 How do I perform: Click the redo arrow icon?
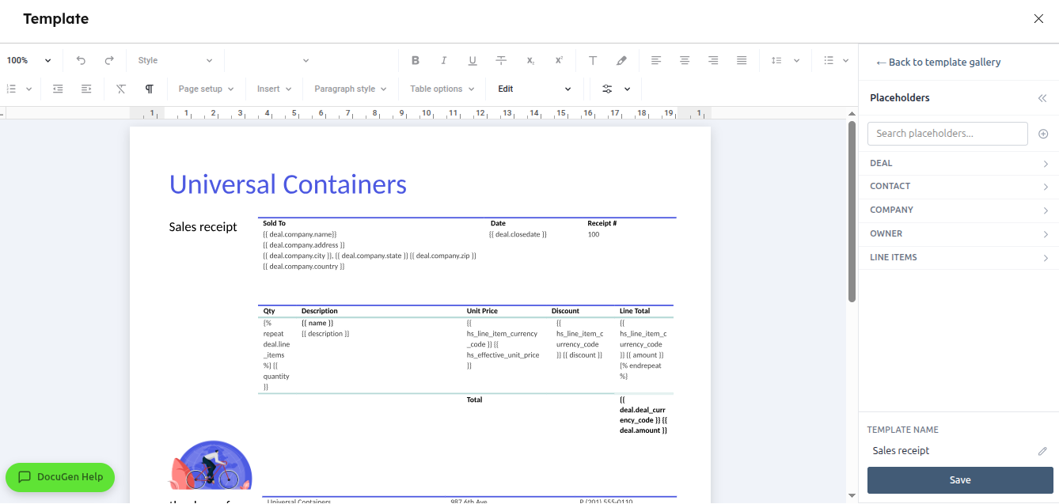tap(109, 60)
